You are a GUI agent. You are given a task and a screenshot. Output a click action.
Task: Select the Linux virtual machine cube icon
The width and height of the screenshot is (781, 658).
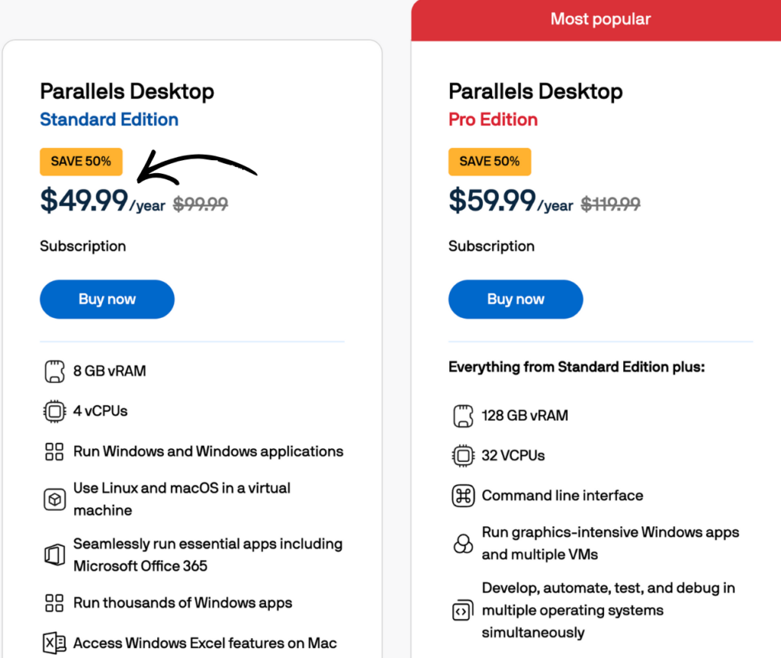click(x=53, y=499)
